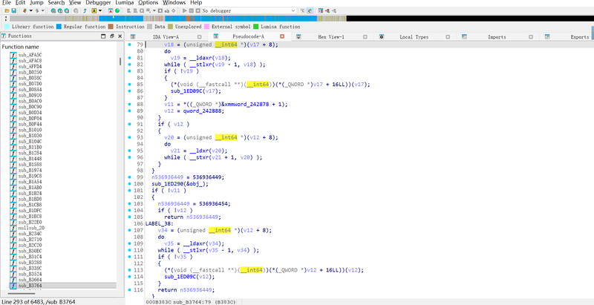Open the jump back history dropdown arrow

coord(31,10)
